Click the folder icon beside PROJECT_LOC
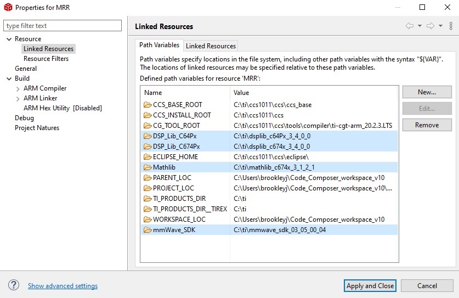Image resolution: width=459 pixels, height=298 pixels. [x=148, y=188]
